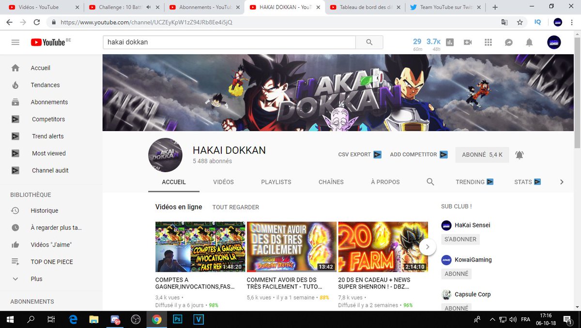Click the TOUT REGARDER link
The height and width of the screenshot is (328, 581).
click(235, 207)
